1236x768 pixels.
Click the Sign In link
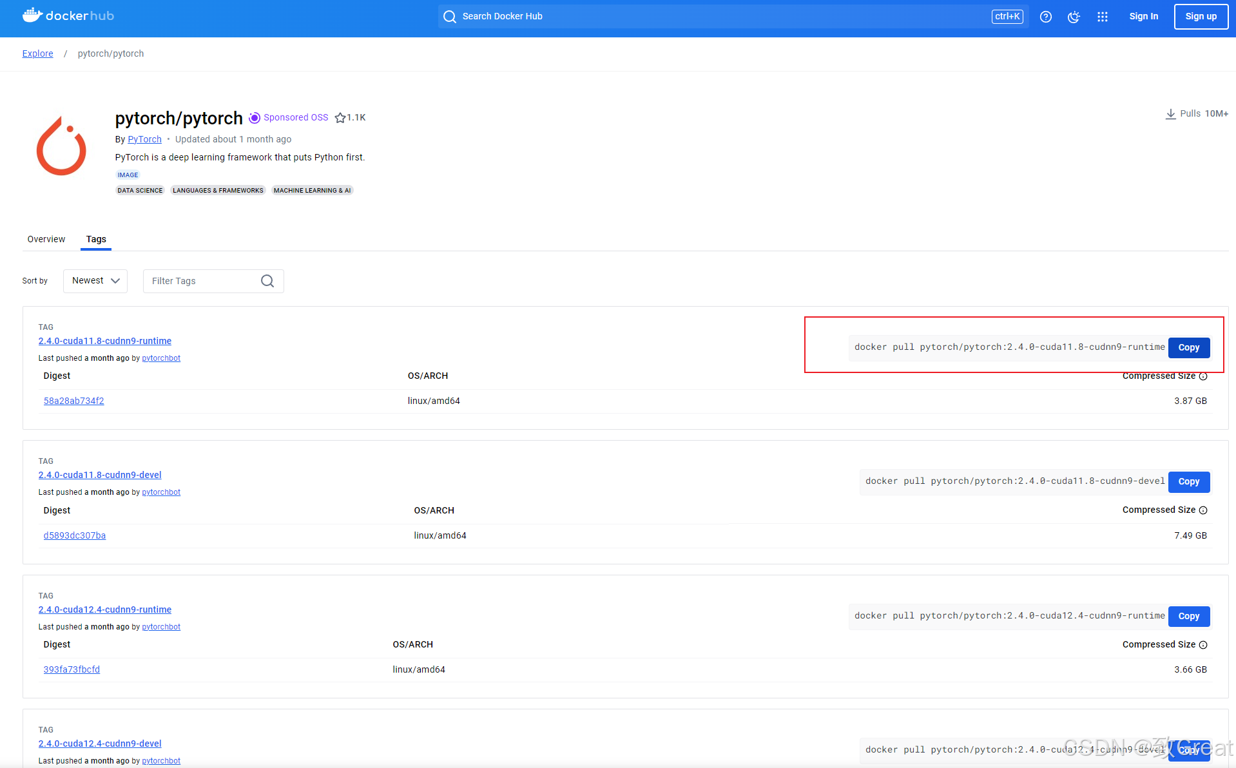coord(1144,17)
